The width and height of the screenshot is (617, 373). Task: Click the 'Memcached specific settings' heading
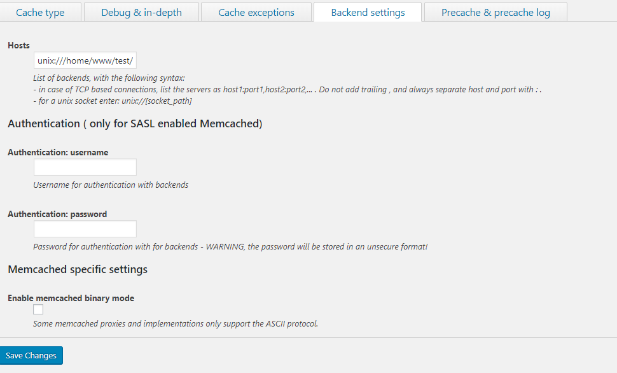[78, 269]
